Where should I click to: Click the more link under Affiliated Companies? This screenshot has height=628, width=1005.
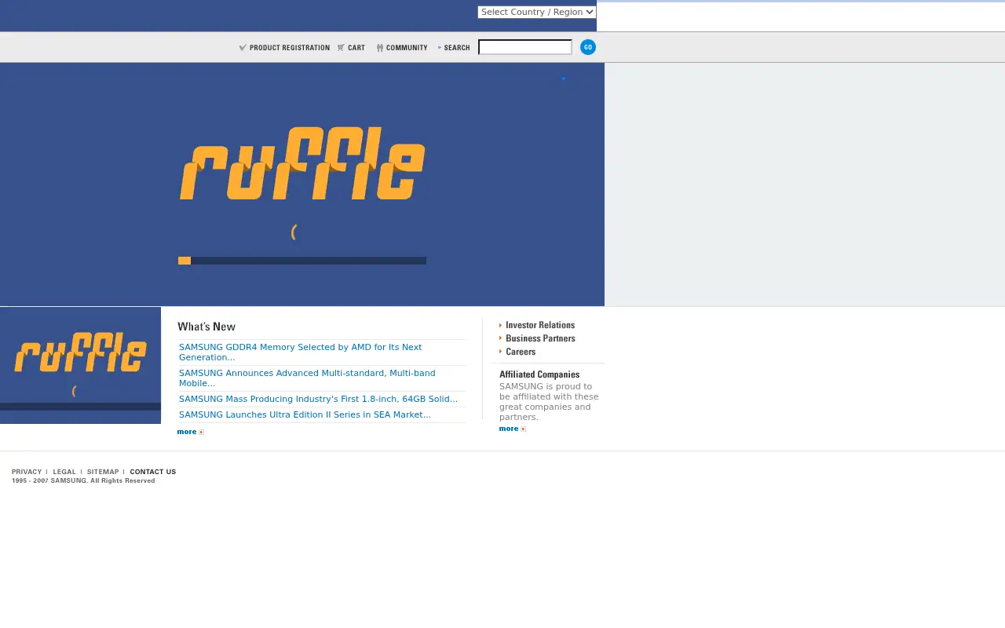point(512,429)
